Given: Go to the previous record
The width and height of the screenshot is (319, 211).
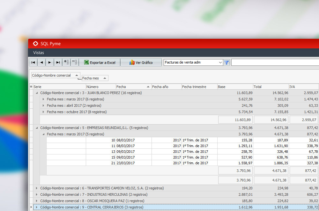Looking at the screenshot, I should pos(41,62).
